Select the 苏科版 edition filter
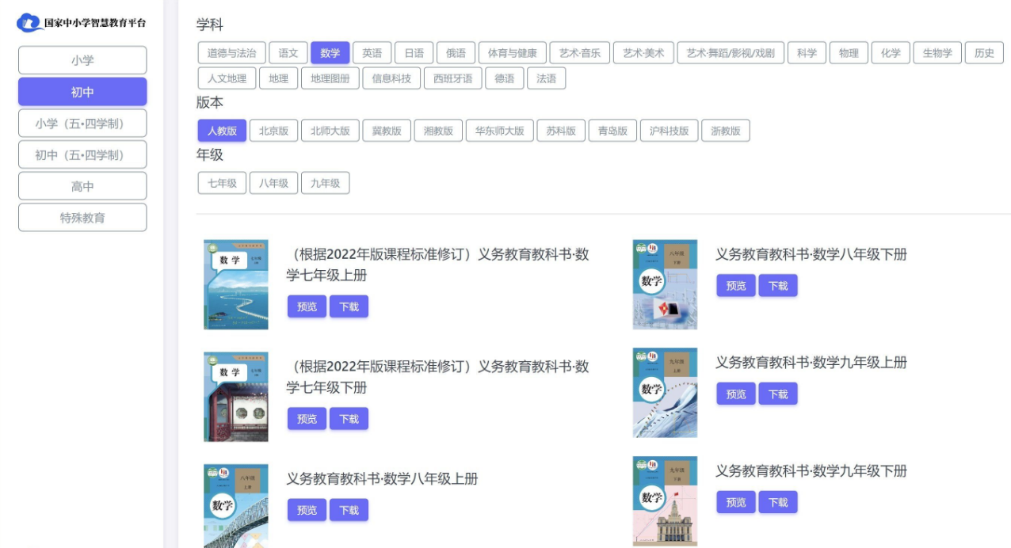The width and height of the screenshot is (1011, 548). point(560,131)
